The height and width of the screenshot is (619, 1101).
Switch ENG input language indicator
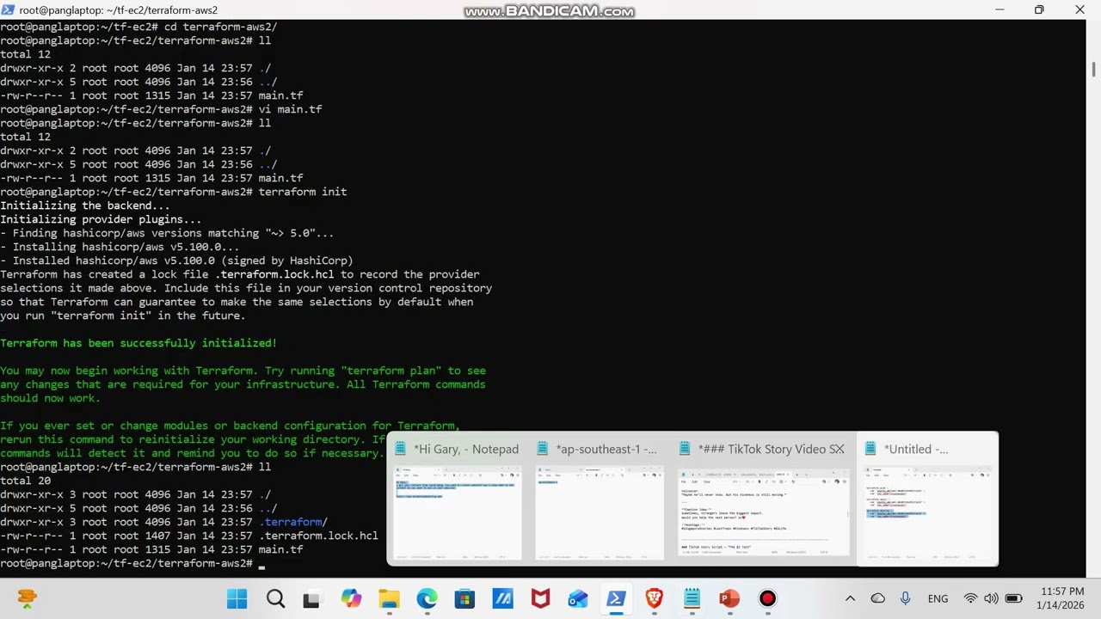[938, 598]
